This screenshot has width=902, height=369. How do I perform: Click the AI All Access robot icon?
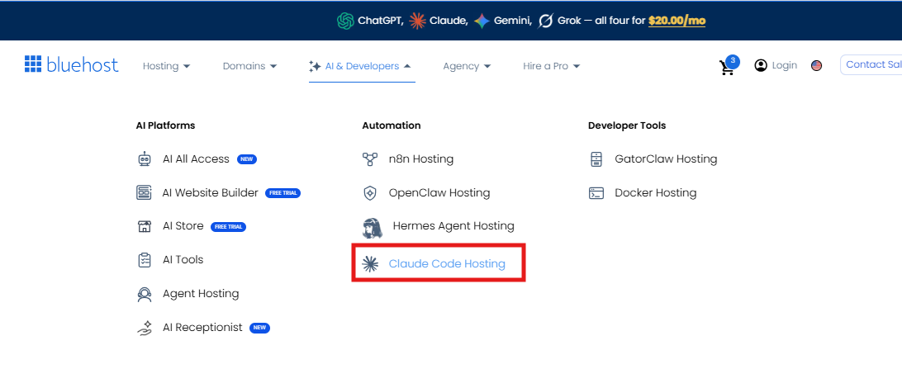[x=145, y=159]
